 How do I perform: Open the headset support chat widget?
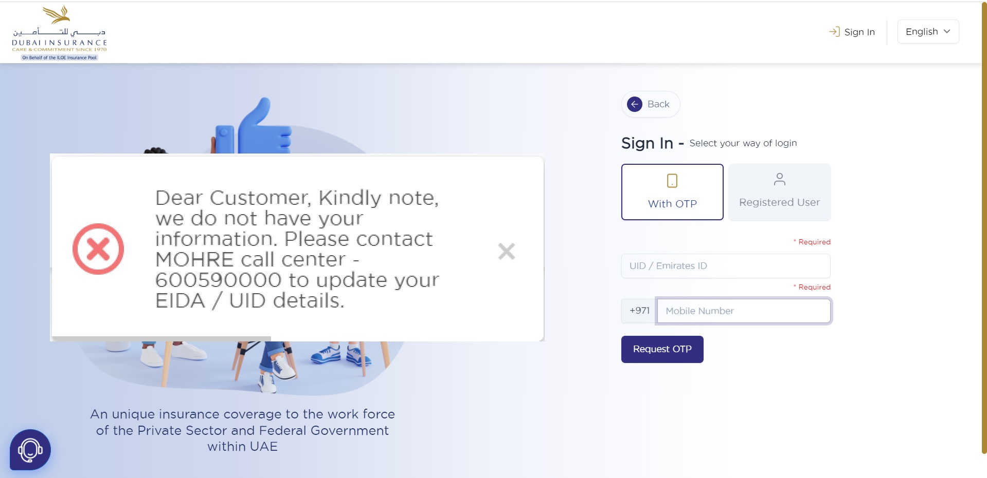[30, 450]
